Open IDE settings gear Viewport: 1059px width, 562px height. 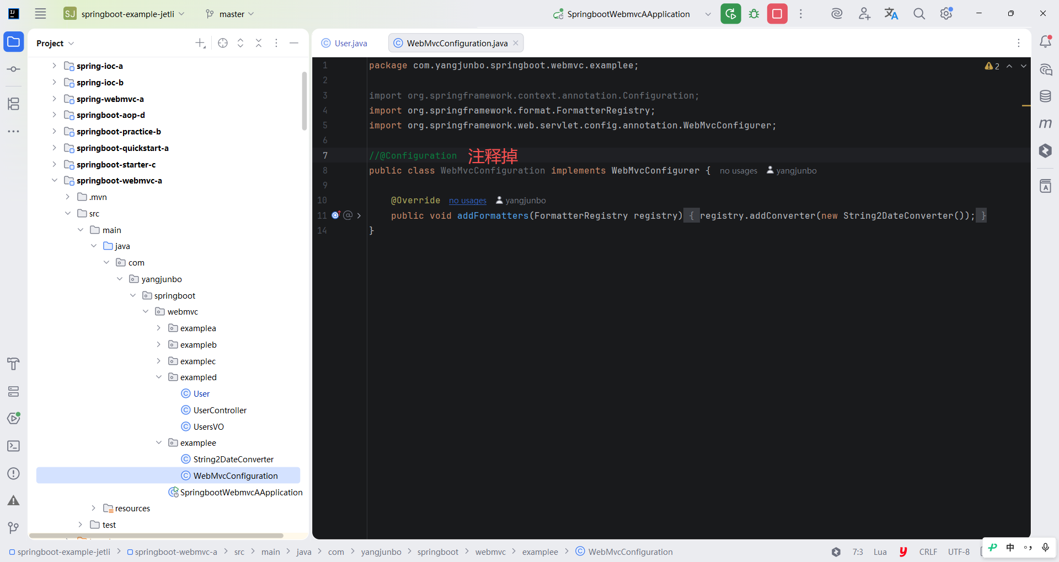coord(946,14)
